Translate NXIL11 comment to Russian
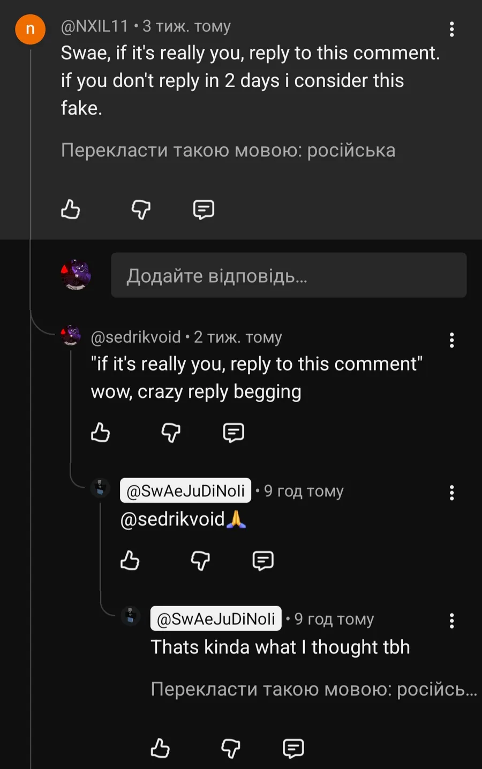The width and height of the screenshot is (482, 769). (228, 150)
